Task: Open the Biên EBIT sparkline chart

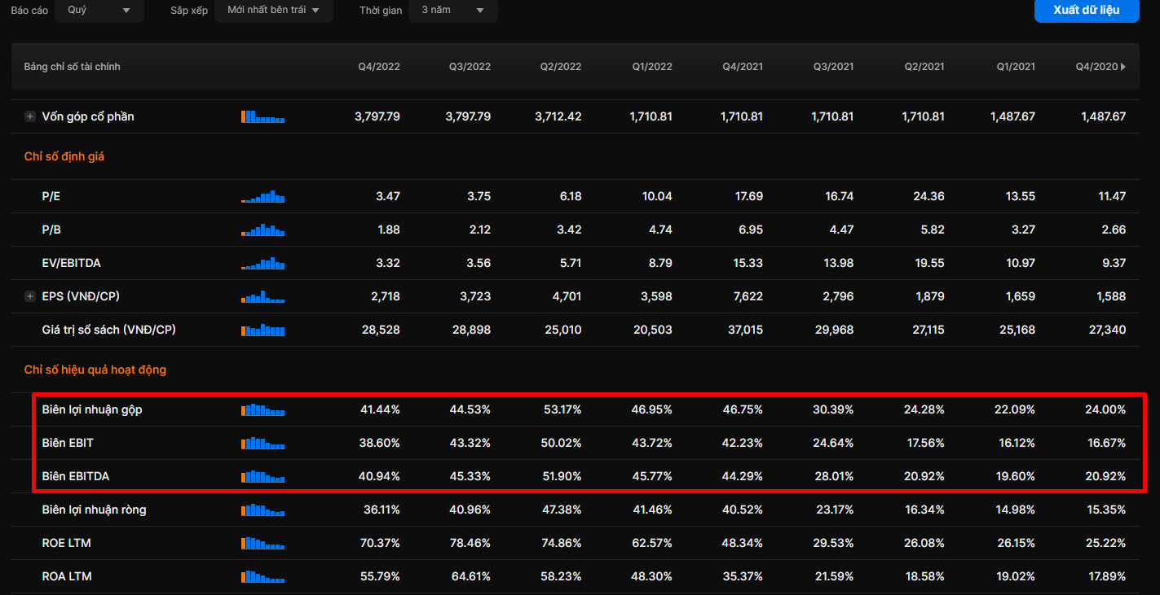Action: [x=262, y=443]
